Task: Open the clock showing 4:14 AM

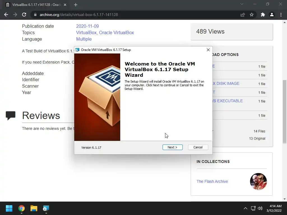Action: click(274, 208)
